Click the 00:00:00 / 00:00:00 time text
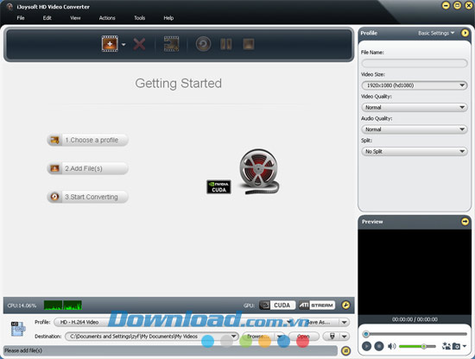 click(415, 319)
